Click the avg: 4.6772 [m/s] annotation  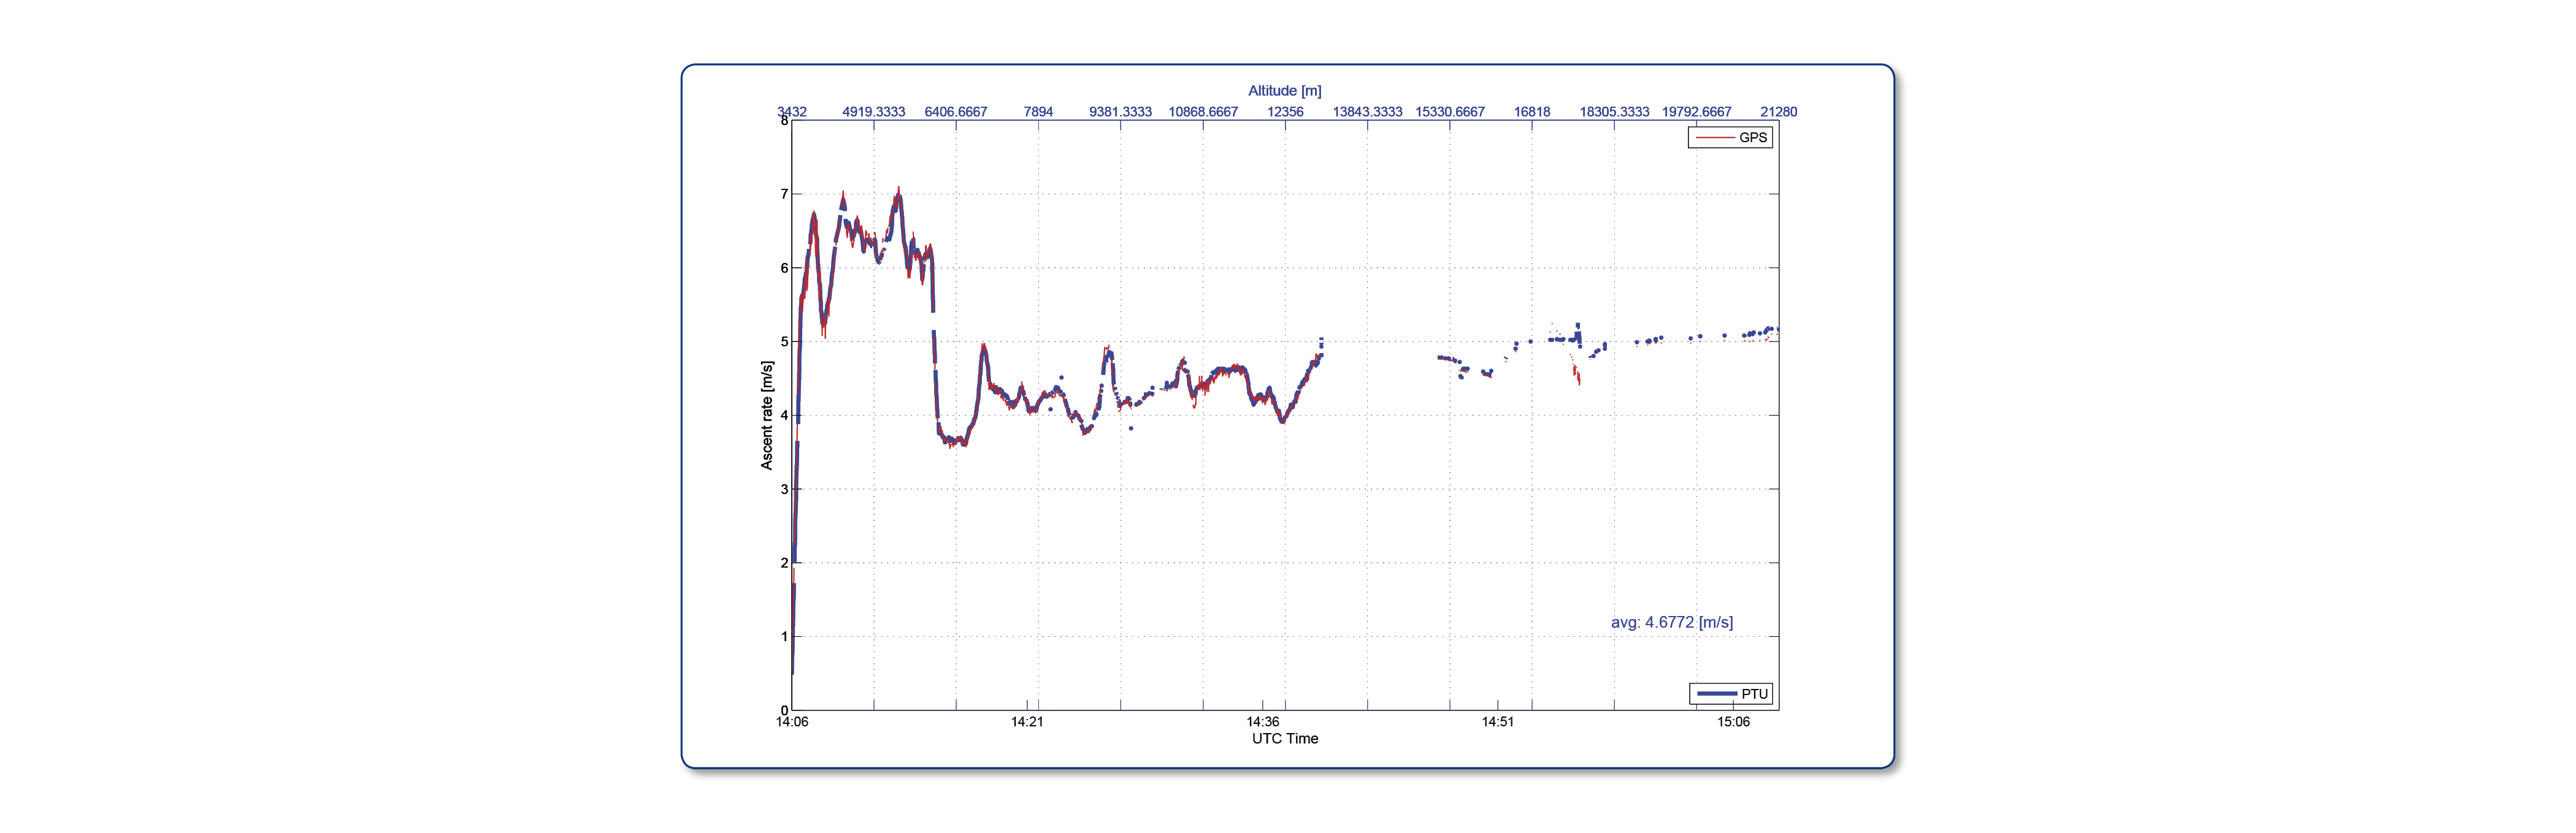(1672, 622)
